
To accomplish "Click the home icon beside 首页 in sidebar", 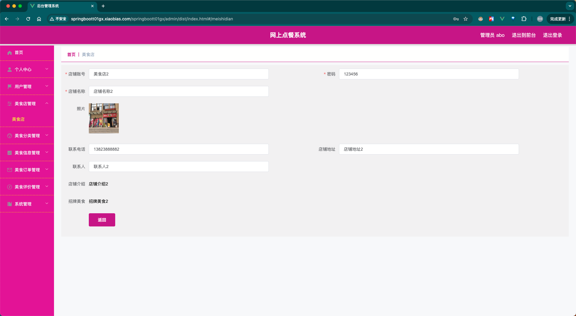I will [x=10, y=53].
